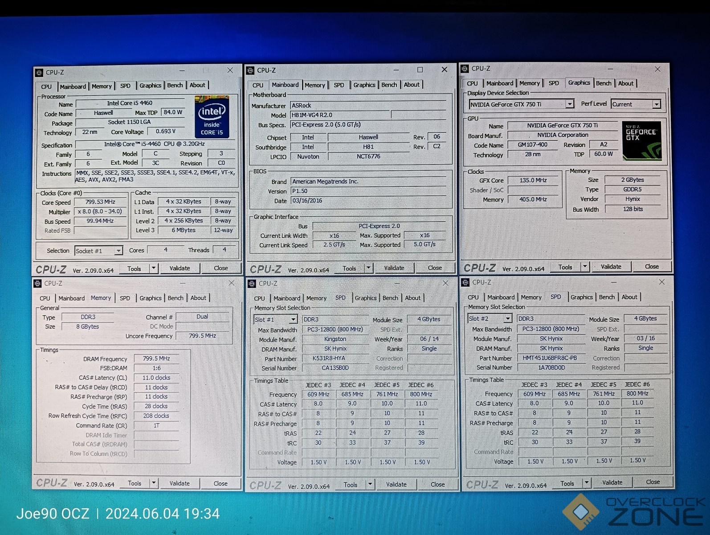Click the Intel Core i5 logo badge

click(x=212, y=117)
